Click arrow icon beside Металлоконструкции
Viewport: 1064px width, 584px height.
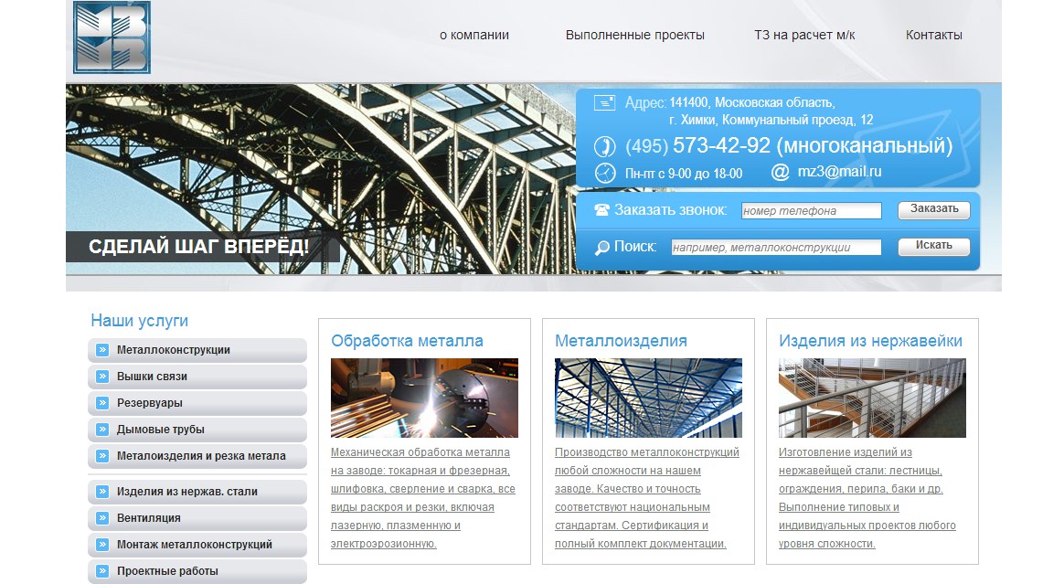102,350
